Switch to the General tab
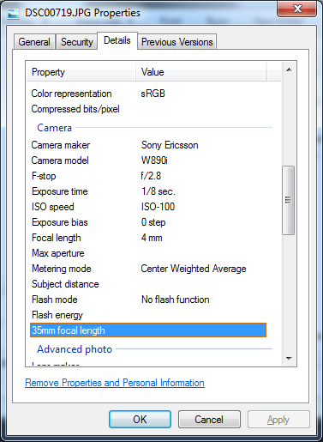Image resolution: width=323 pixels, height=442 pixels. point(34,42)
